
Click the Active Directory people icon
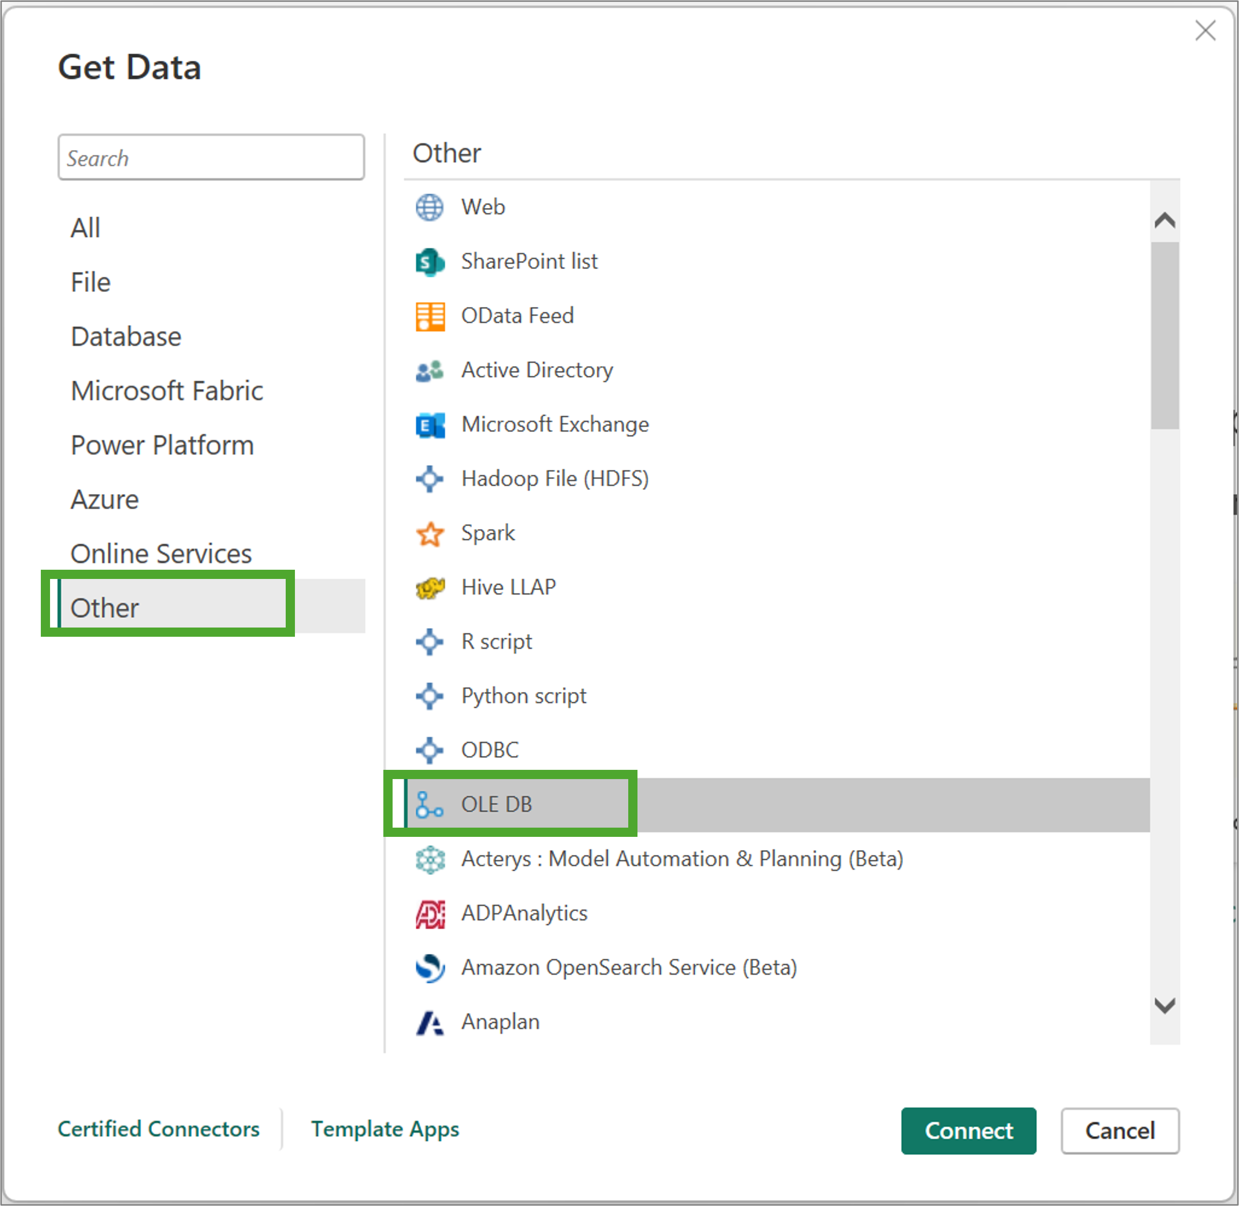click(430, 371)
